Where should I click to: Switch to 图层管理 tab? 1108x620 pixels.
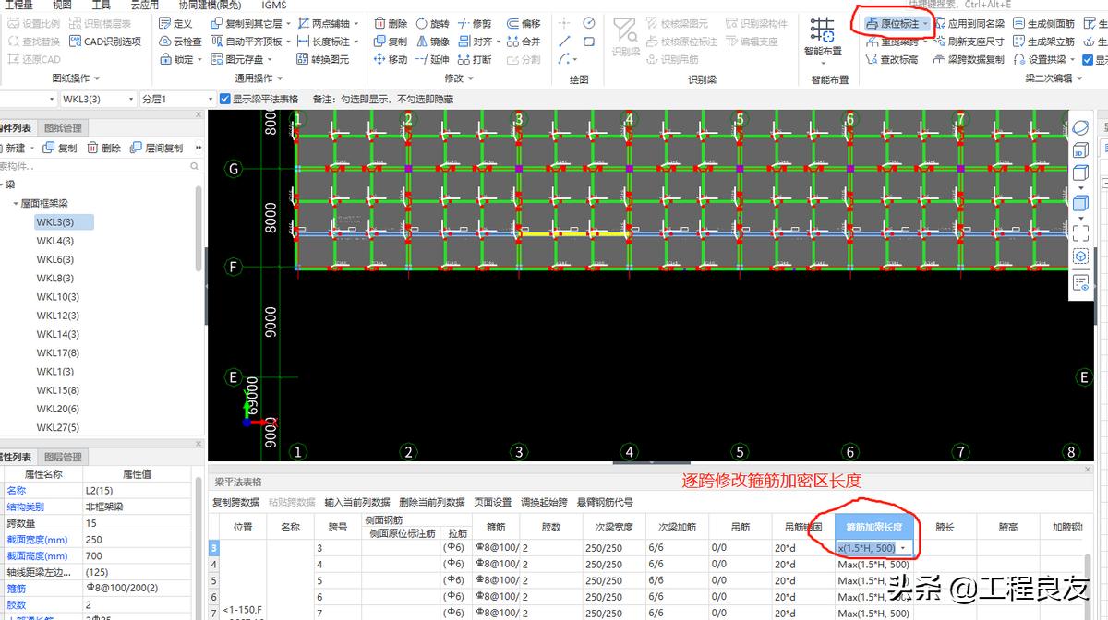63,457
